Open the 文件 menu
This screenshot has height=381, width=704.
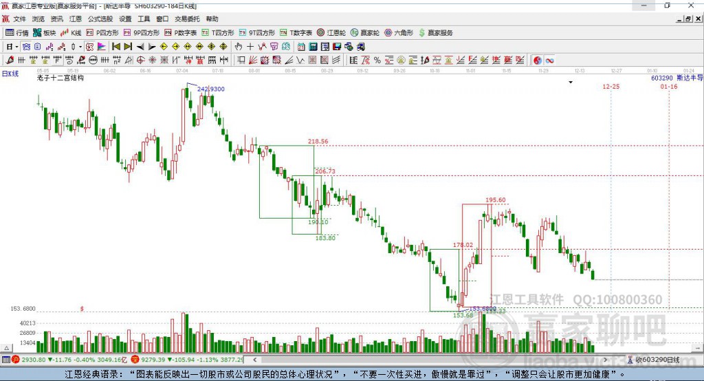19,19
